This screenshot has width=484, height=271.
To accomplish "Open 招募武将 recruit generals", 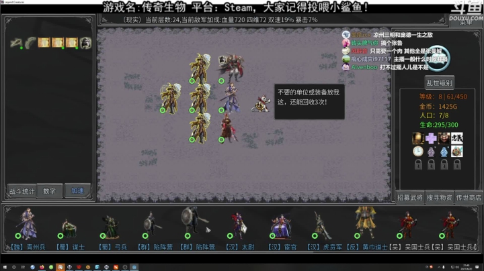I will pos(409,198).
